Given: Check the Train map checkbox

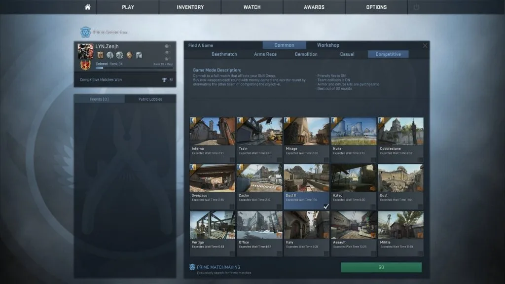Looking at the screenshot, I should coord(279,159).
